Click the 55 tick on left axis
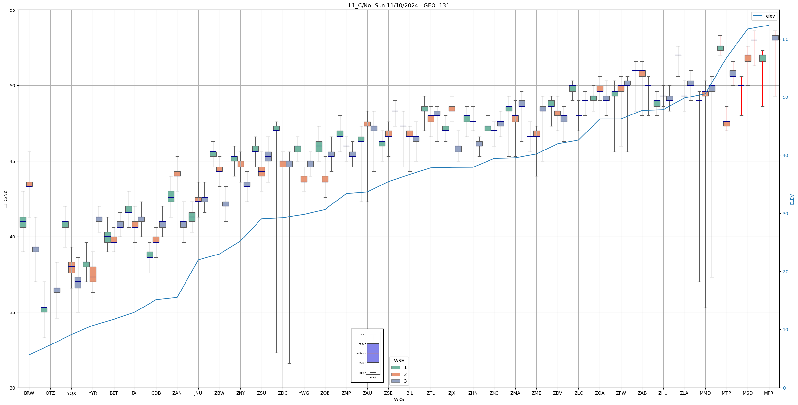798x405 pixels. pos(13,10)
